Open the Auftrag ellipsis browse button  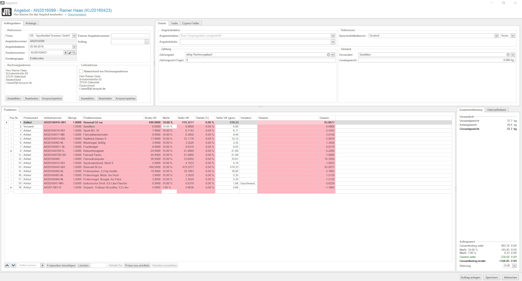[147, 42]
